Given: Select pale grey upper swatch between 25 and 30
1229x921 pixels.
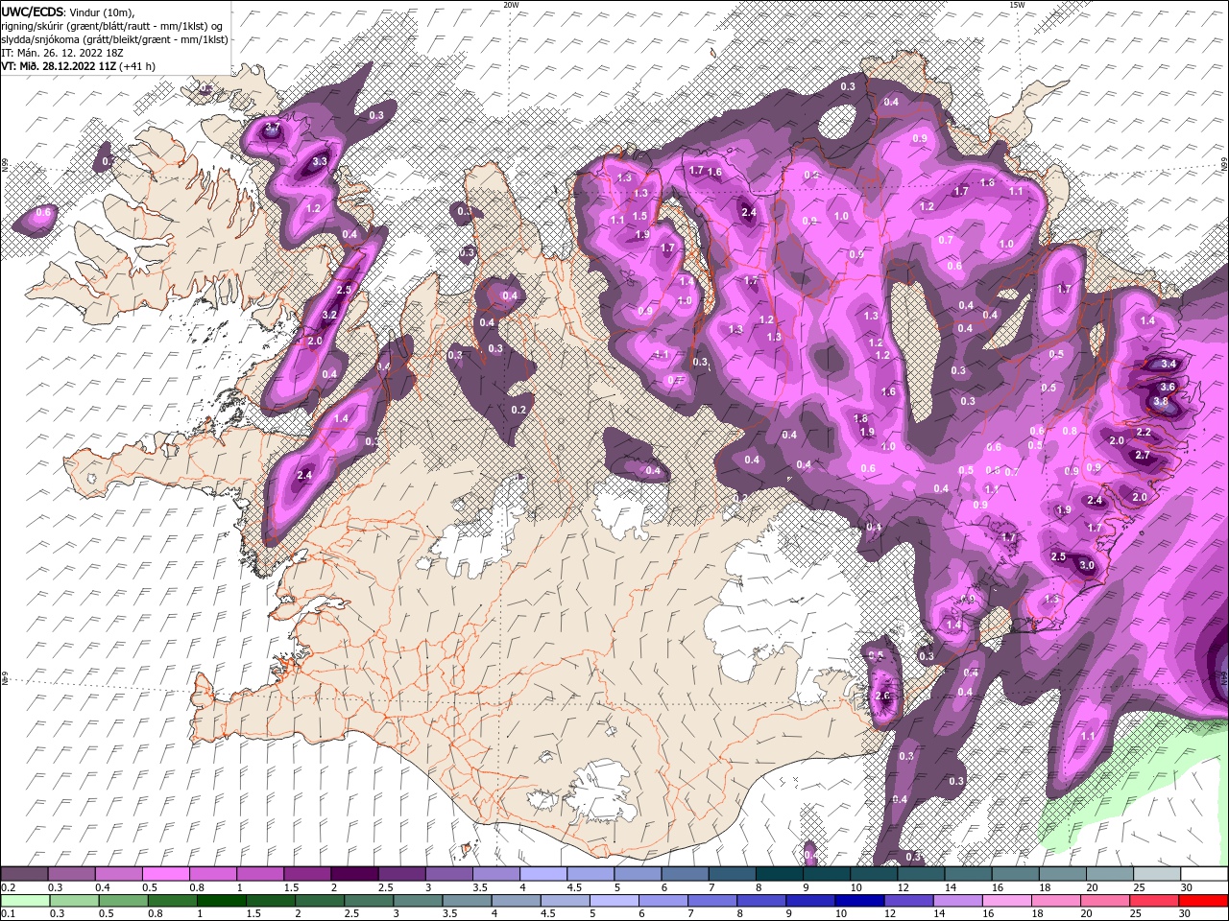Looking at the screenshot, I should [x=1157, y=874].
